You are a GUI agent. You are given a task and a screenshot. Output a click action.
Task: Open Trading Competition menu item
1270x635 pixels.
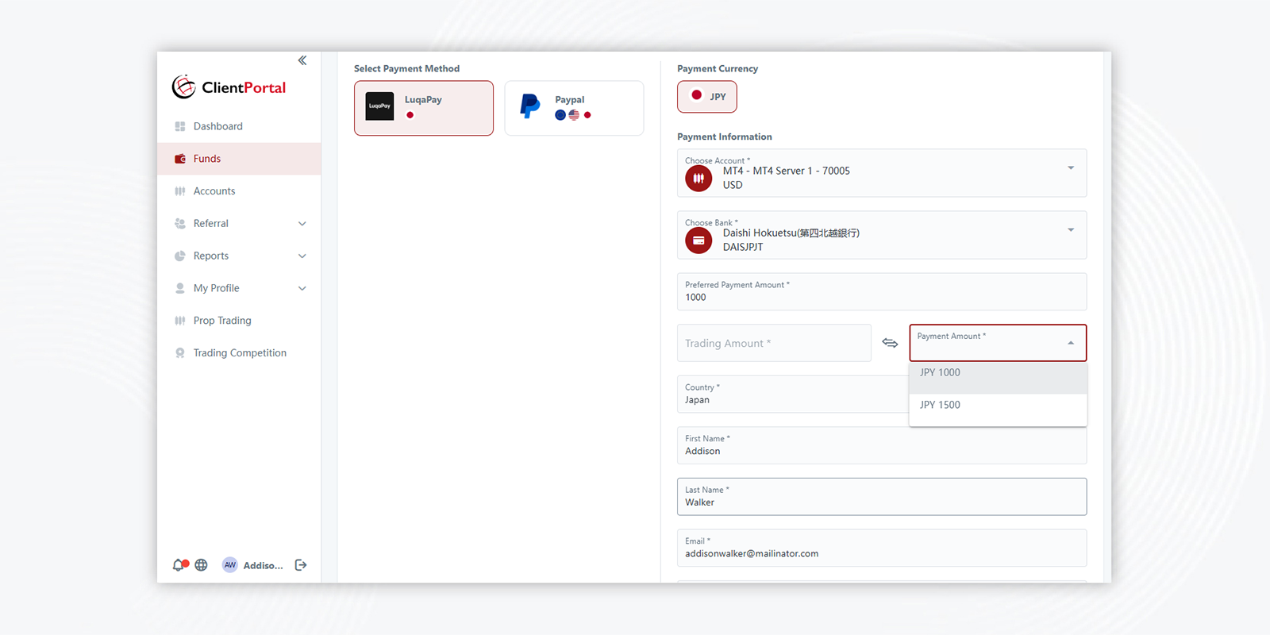[239, 353]
